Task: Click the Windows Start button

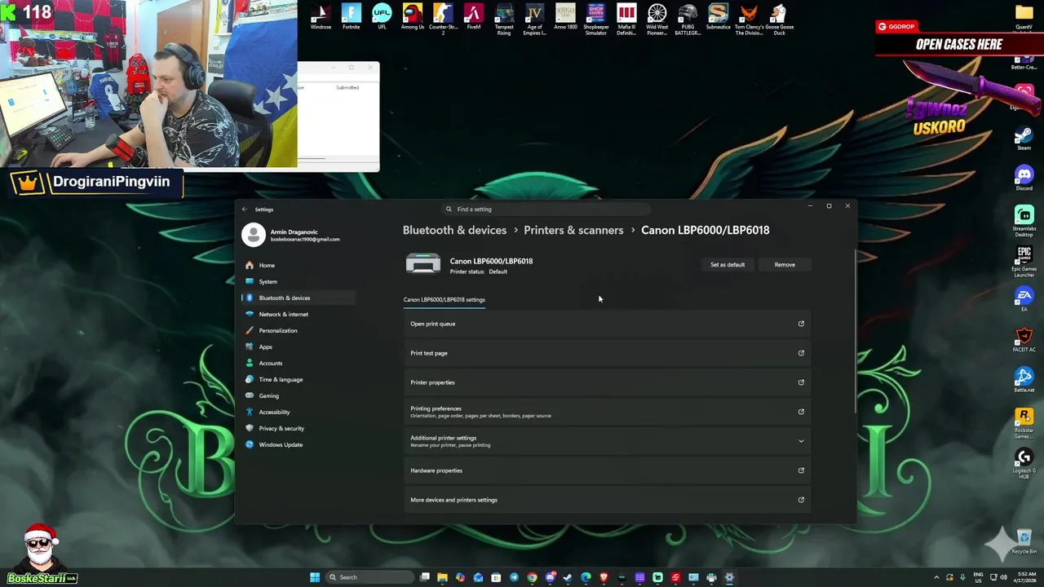Action: click(x=315, y=577)
